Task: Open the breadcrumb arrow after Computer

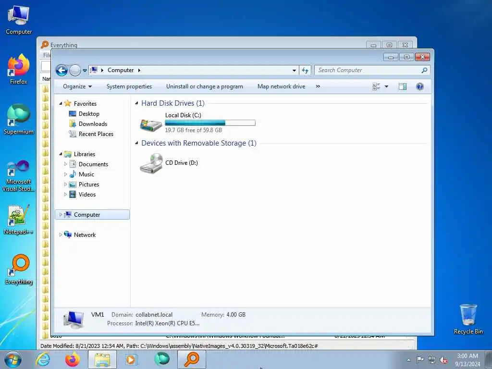Action: pyautogui.click(x=139, y=70)
